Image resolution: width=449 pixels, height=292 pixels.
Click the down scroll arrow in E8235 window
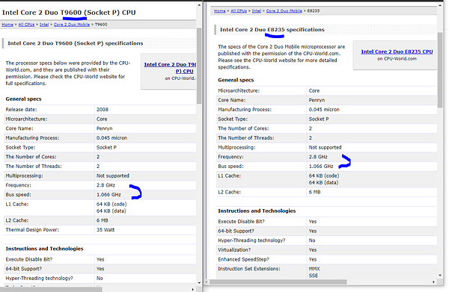pyautogui.click(x=440, y=275)
